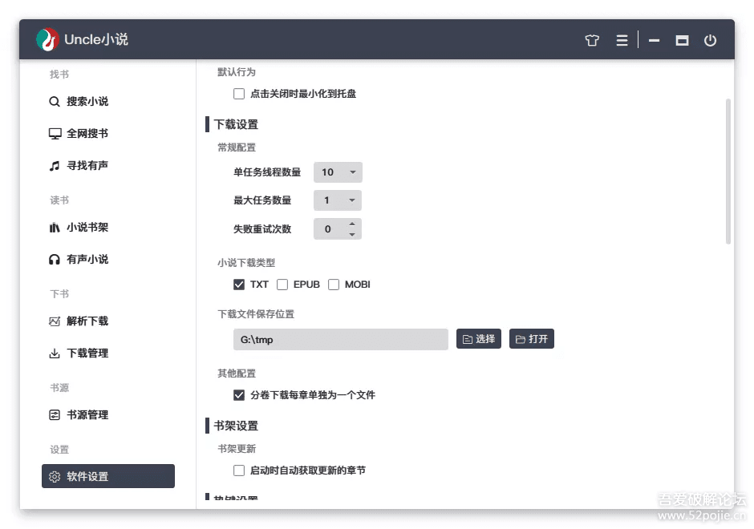The height and width of the screenshot is (529, 754).
Task: Enable EPUB download type
Action: click(282, 285)
